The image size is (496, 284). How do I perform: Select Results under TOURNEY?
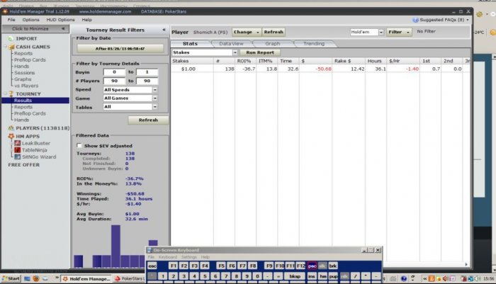coord(35,101)
